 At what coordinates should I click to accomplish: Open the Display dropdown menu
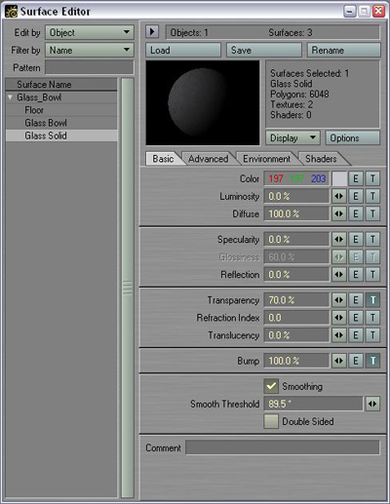(292, 138)
